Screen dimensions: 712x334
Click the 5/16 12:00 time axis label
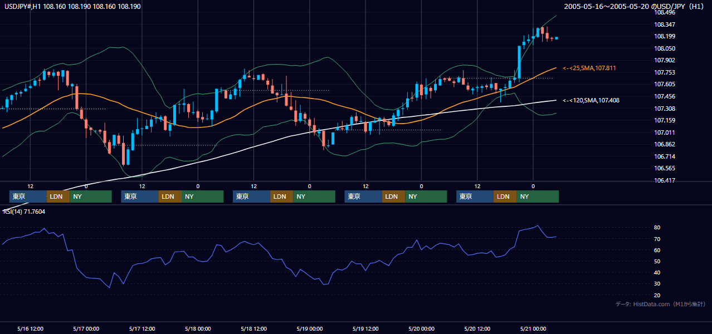[x=31, y=328]
